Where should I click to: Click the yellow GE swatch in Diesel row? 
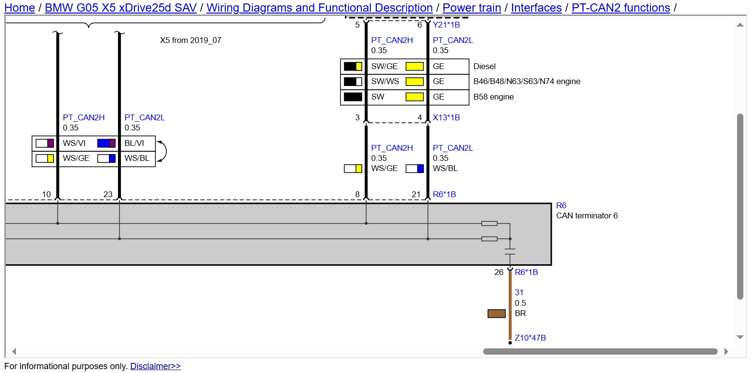(x=414, y=66)
